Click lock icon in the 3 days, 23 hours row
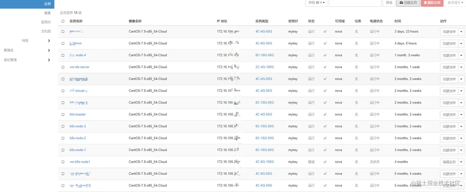 pyautogui.click(x=325, y=32)
